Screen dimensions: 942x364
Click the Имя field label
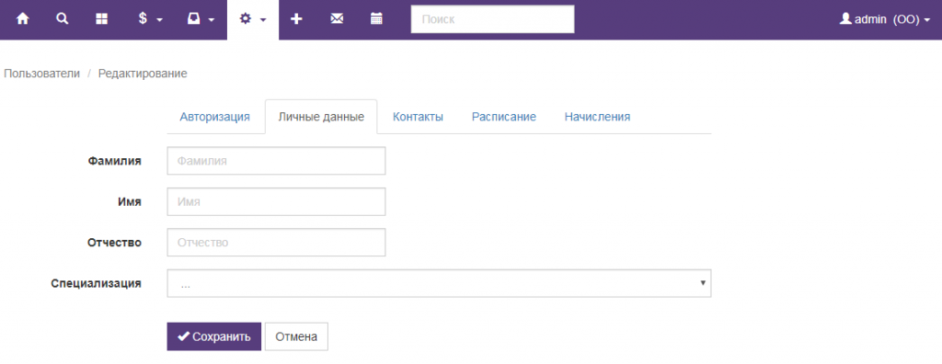pos(130,202)
